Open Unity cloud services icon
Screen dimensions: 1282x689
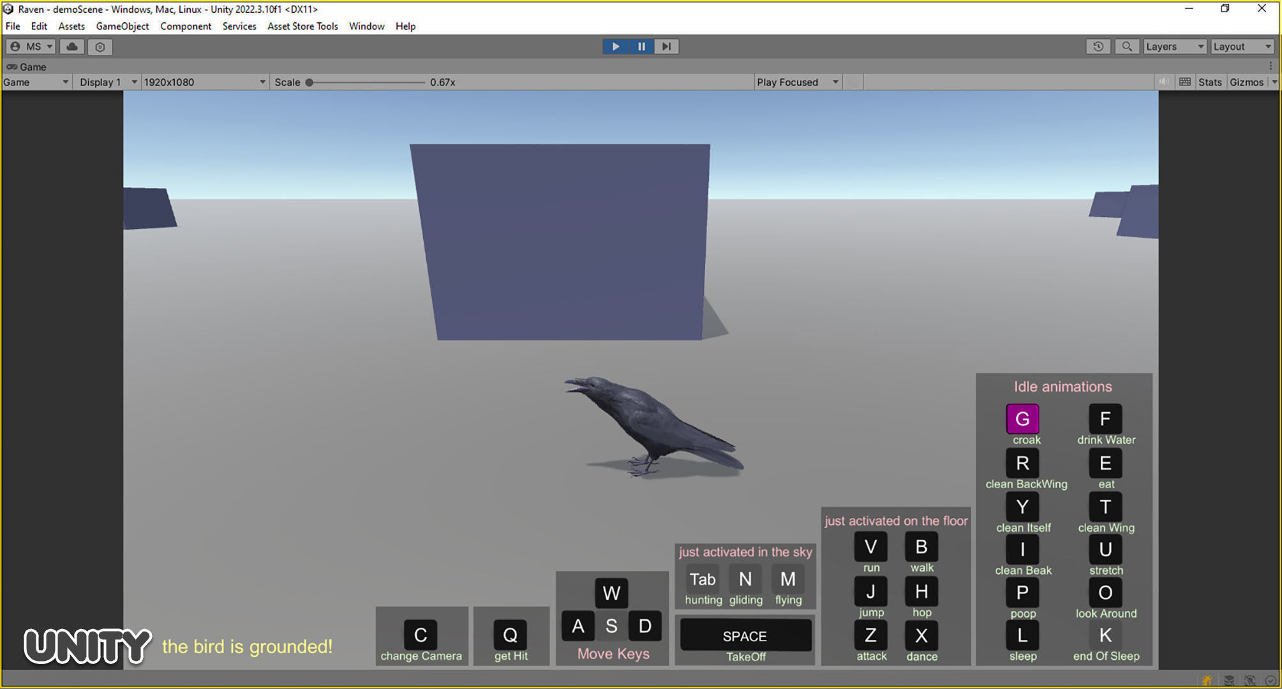pyautogui.click(x=72, y=47)
